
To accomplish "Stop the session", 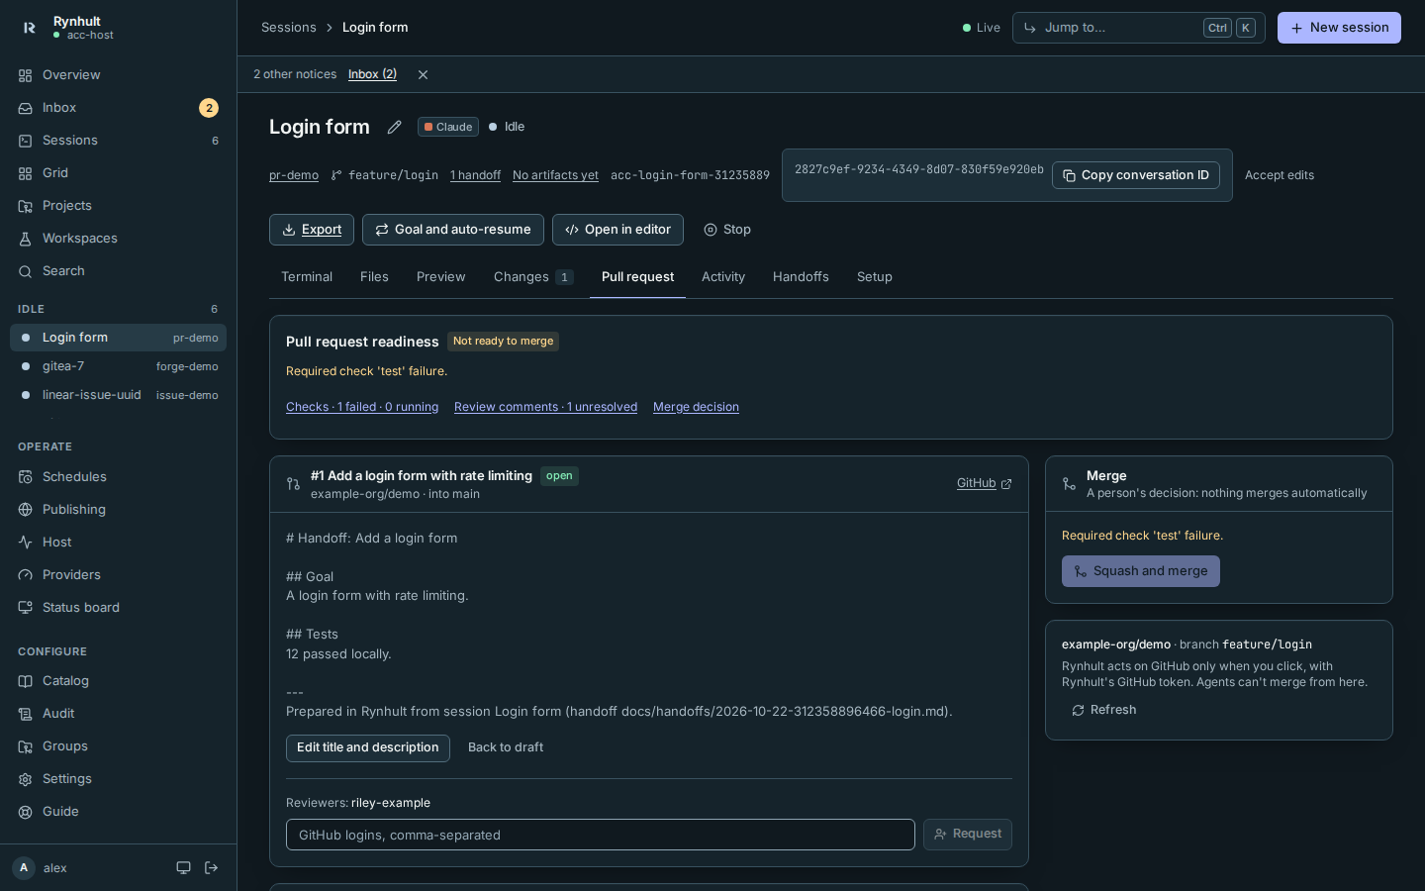I will point(727,230).
